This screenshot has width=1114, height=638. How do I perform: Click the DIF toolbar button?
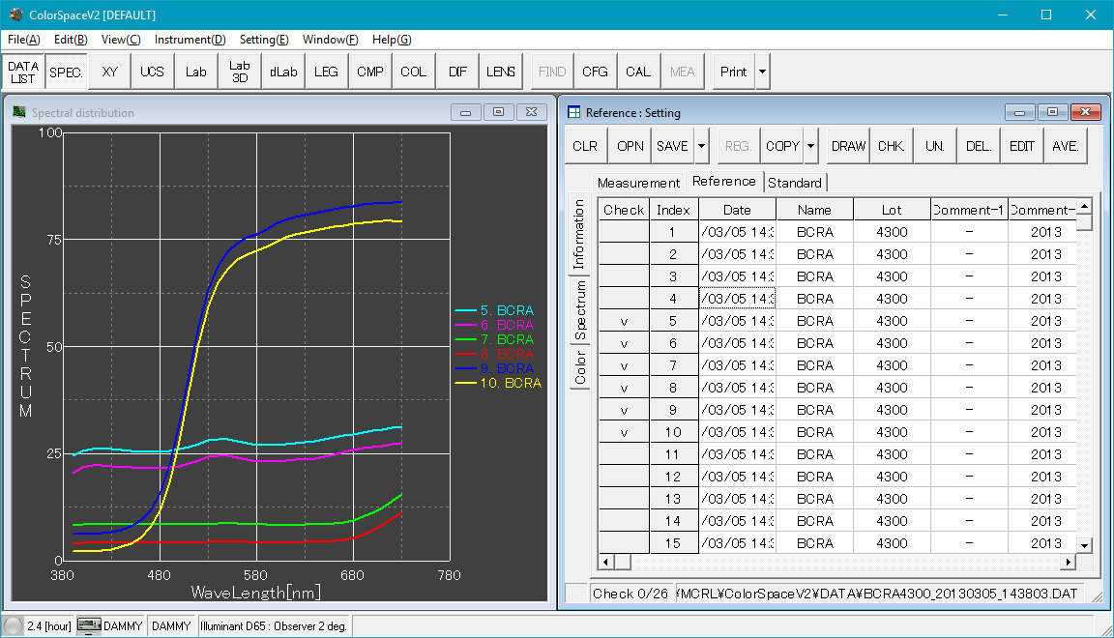[x=457, y=72]
